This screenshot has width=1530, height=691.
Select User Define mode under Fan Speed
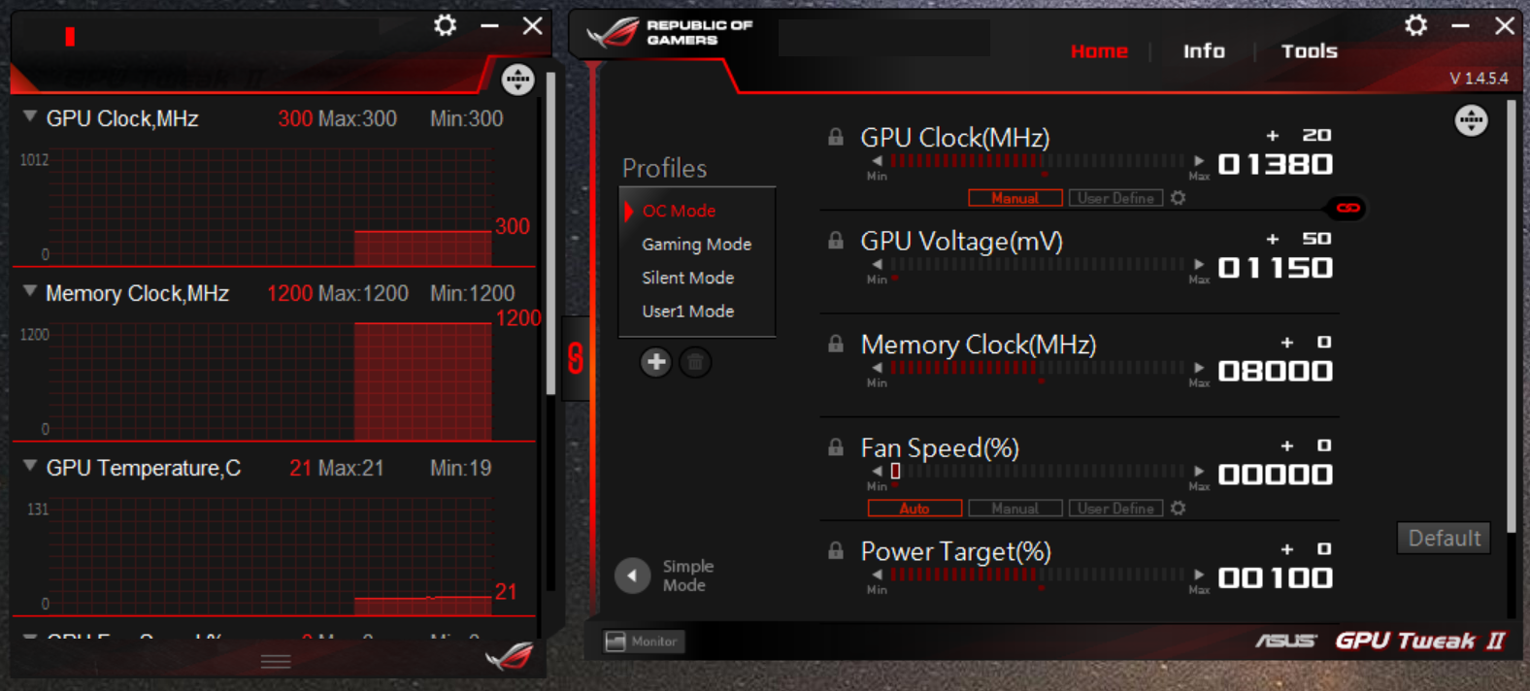pyautogui.click(x=1115, y=509)
